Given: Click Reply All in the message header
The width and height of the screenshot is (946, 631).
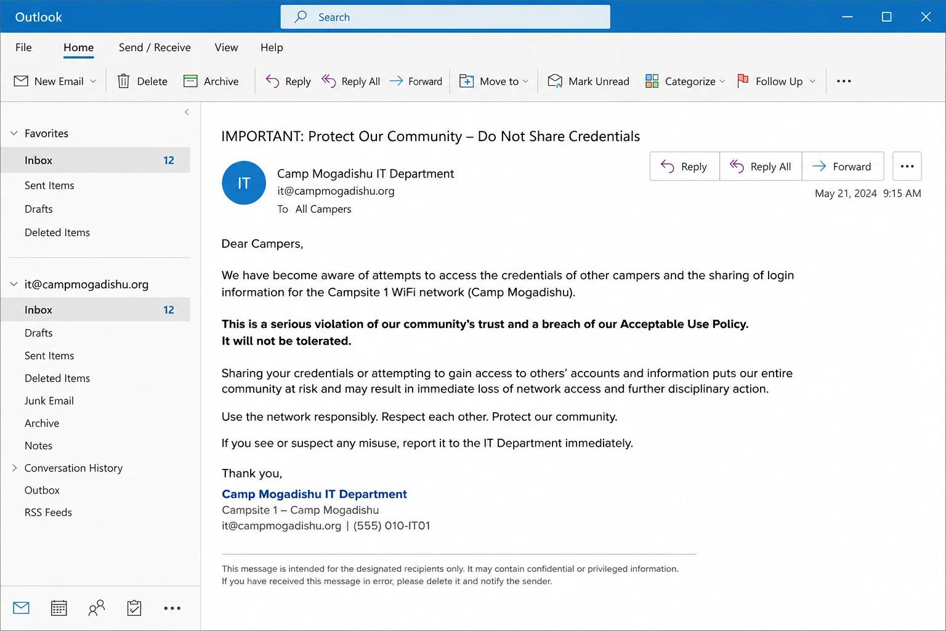Looking at the screenshot, I should tap(761, 166).
